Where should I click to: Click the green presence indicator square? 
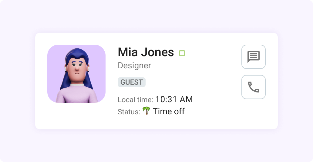[x=182, y=53]
